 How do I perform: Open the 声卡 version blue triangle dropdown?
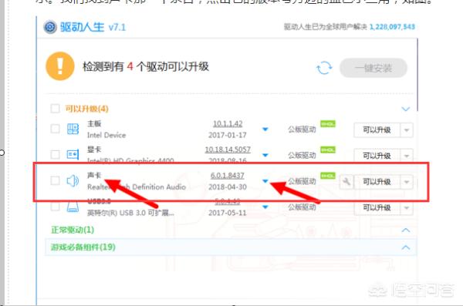pos(265,181)
